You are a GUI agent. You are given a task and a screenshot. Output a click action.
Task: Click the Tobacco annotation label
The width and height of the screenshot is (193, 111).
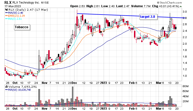22,27
